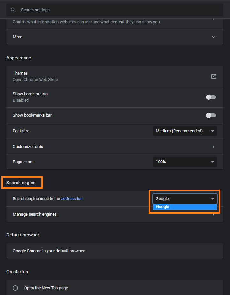Focus the Search settings field
The image size is (230, 295).
pos(115,10)
